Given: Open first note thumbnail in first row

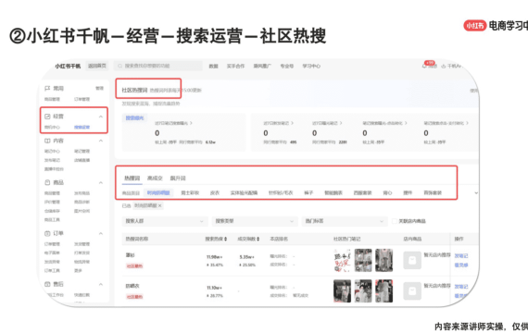Looking at the screenshot, I should pos(342,260).
